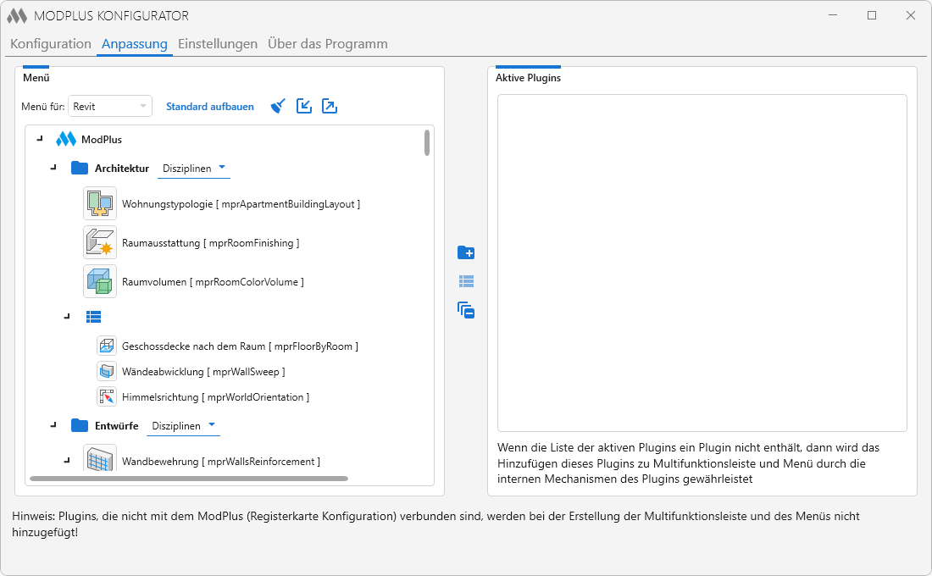Click the ModPlus logo in the title bar
This screenshot has width=932, height=576.
tap(17, 16)
